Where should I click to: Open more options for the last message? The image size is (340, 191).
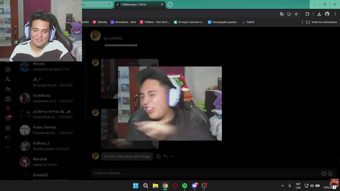click(x=172, y=157)
